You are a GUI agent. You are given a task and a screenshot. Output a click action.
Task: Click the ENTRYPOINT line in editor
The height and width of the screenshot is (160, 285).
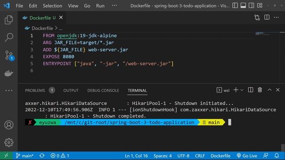[108, 64]
